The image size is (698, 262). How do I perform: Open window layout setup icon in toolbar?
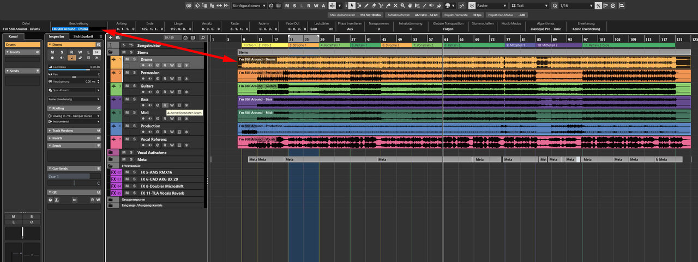point(278,5)
